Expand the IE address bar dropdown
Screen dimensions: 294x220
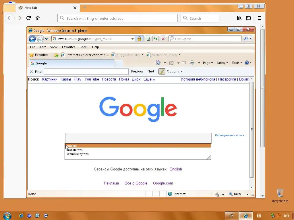132,39
